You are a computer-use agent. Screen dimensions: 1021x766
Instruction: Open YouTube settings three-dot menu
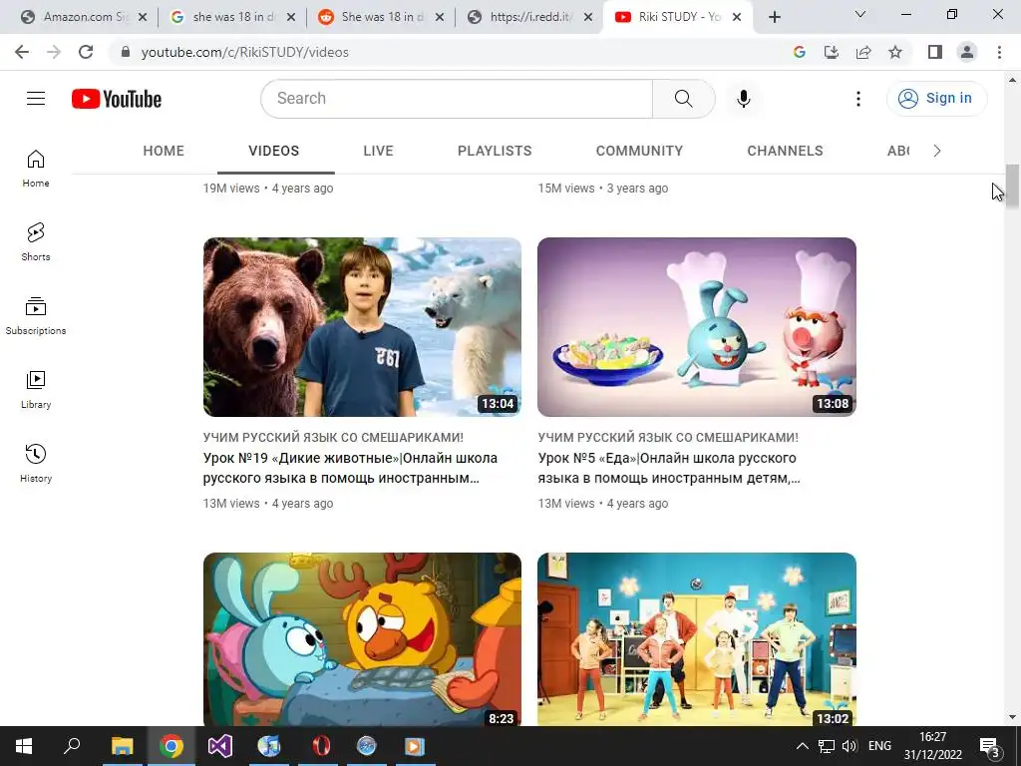click(858, 99)
